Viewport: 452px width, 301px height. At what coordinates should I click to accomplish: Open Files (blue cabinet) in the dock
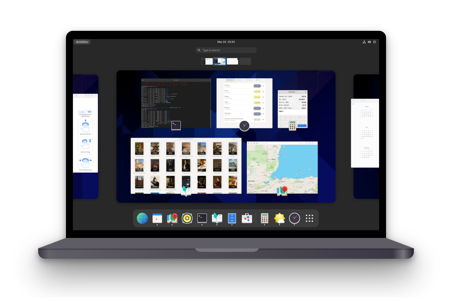point(232,218)
